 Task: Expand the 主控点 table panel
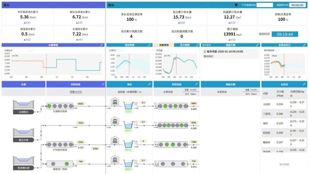[304, 84]
